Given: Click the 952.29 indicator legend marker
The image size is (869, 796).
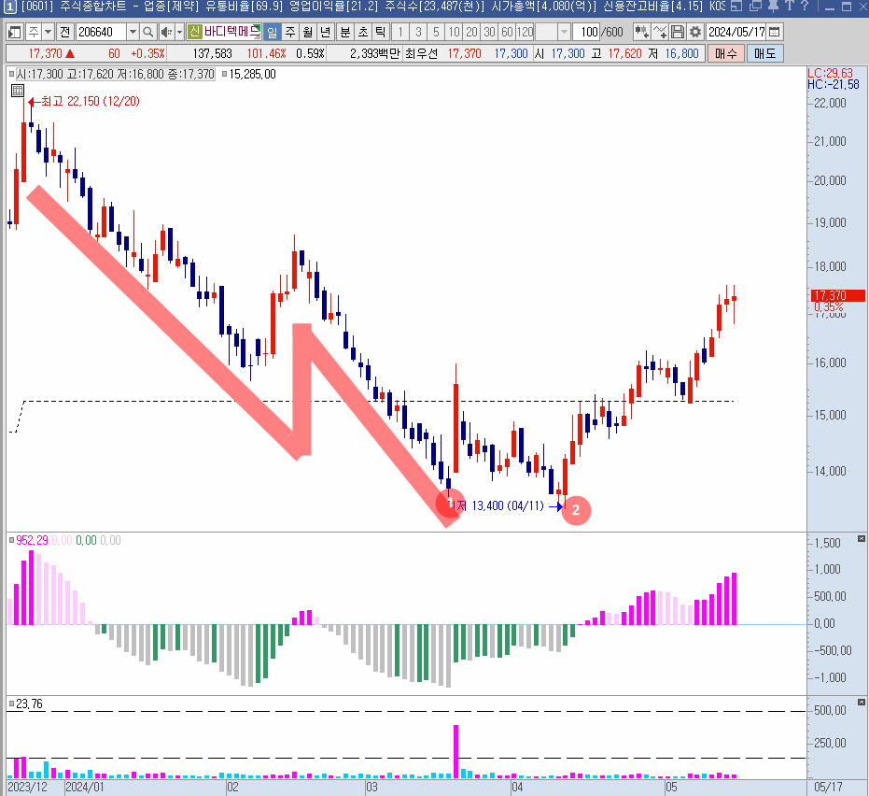Looking at the screenshot, I should tap(11, 540).
